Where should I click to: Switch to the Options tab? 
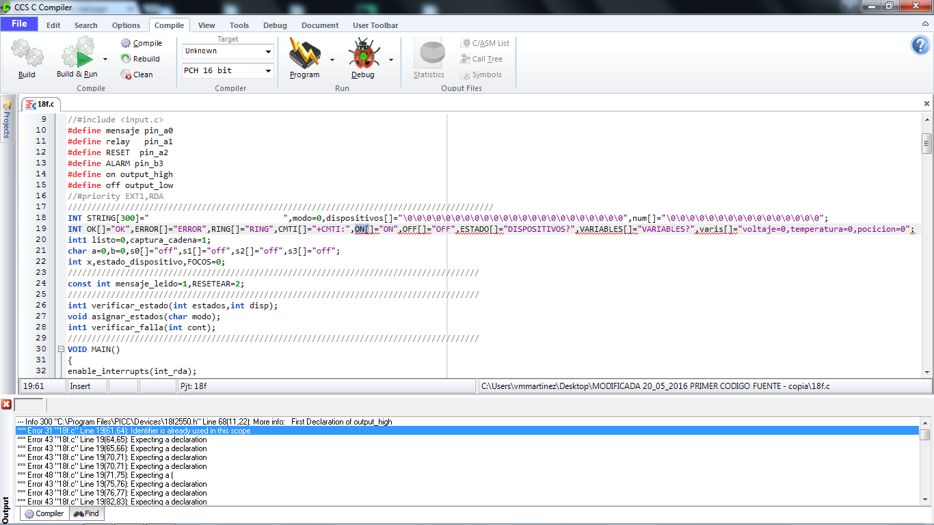click(x=126, y=25)
